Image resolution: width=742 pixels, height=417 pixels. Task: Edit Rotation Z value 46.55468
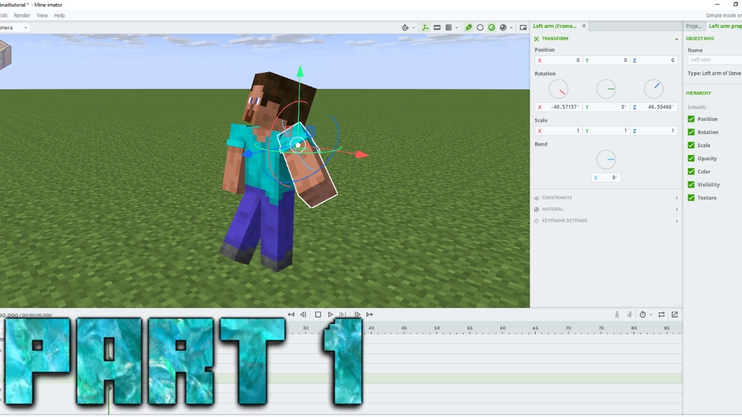point(654,107)
